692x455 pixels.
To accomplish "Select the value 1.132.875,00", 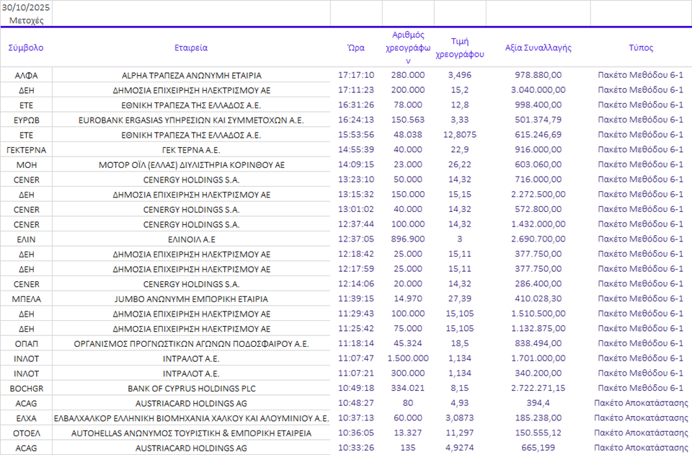I will 538,329.
